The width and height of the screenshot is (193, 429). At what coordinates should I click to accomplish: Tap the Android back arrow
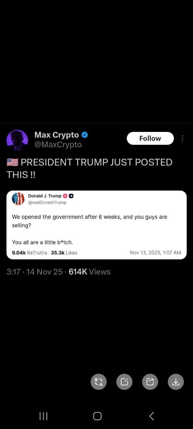tap(152, 416)
